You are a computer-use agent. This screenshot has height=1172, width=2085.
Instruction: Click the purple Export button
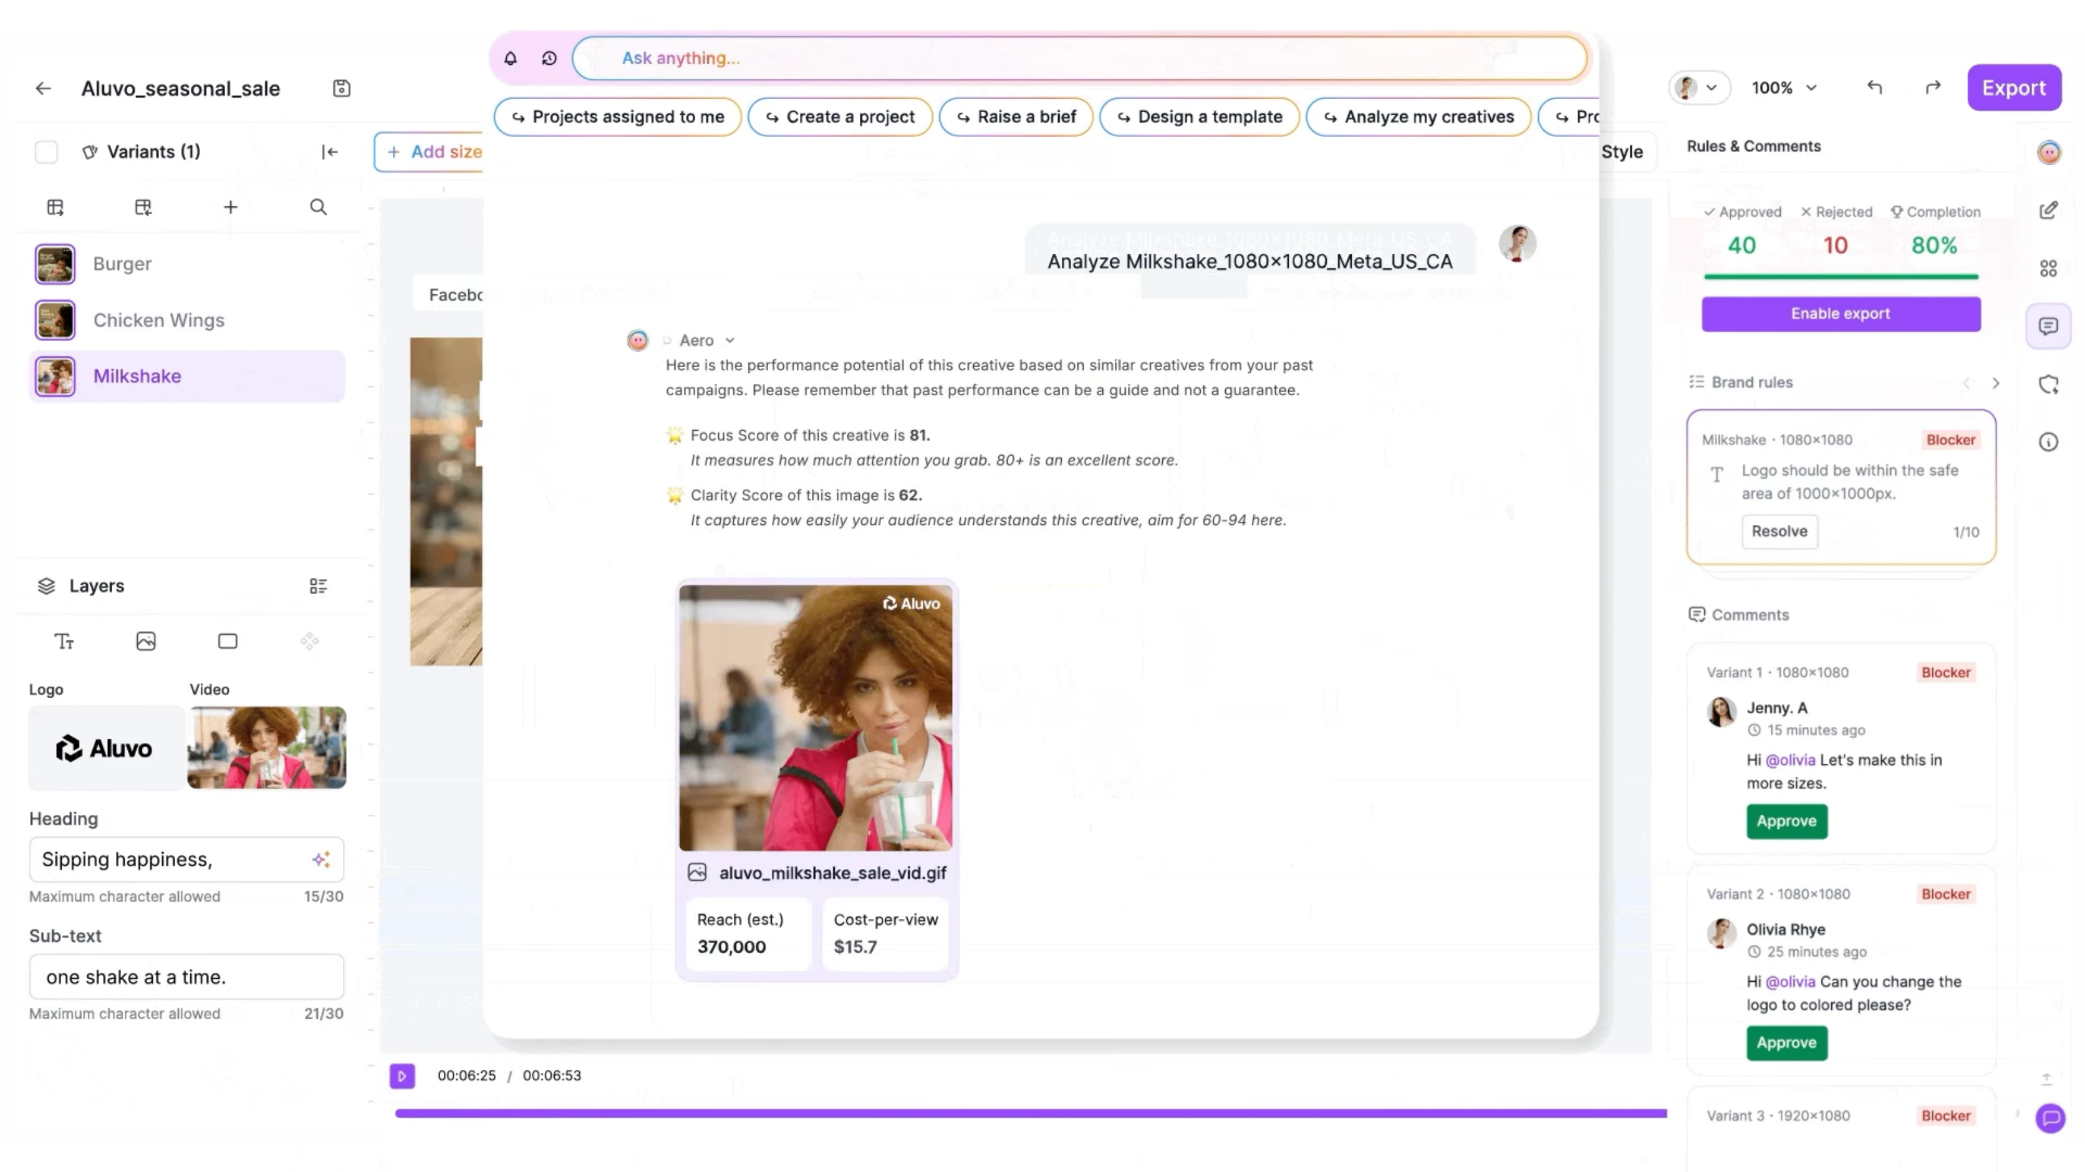pyautogui.click(x=2013, y=87)
